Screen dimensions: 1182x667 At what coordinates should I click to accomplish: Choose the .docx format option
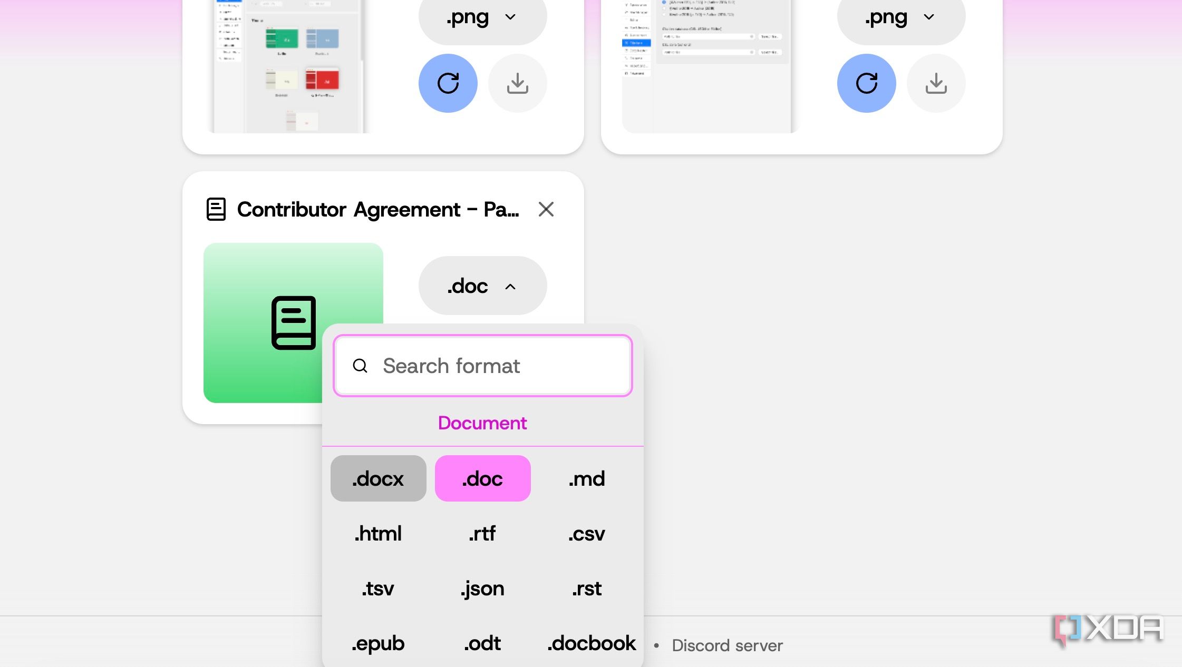point(378,479)
